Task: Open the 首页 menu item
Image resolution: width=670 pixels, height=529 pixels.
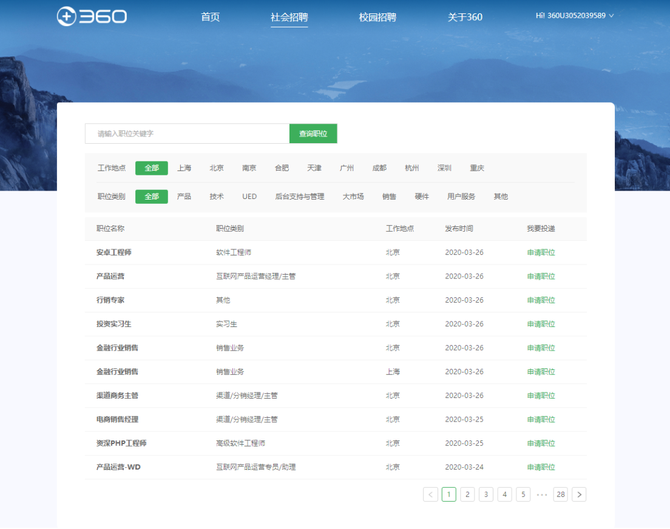Action: click(x=211, y=17)
